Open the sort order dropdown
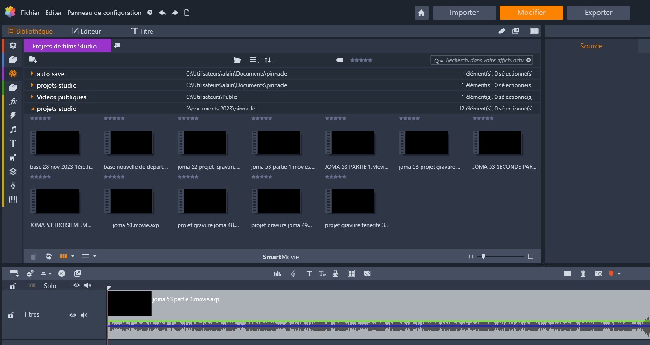The height and width of the screenshot is (345, 650). click(x=269, y=60)
